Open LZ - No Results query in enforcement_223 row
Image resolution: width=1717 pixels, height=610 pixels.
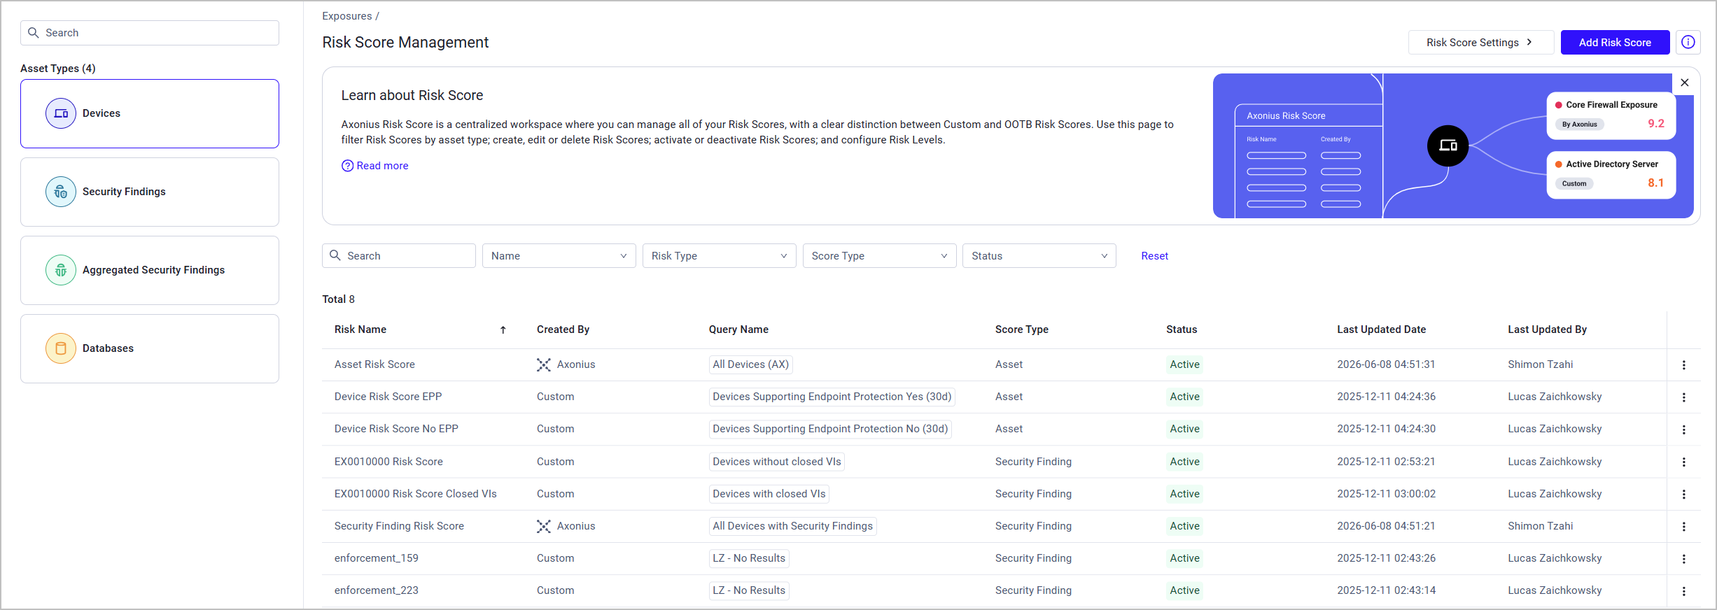click(x=749, y=590)
